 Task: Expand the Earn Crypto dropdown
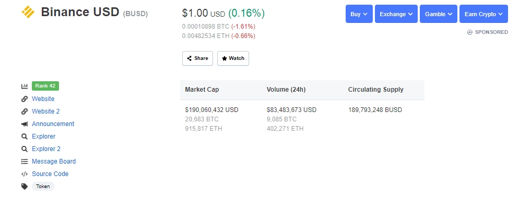click(483, 14)
